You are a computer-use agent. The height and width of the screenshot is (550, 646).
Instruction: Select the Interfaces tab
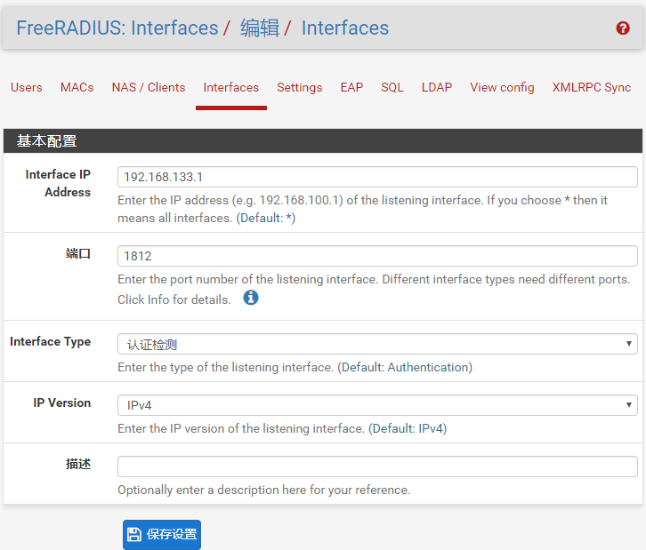[x=231, y=87]
